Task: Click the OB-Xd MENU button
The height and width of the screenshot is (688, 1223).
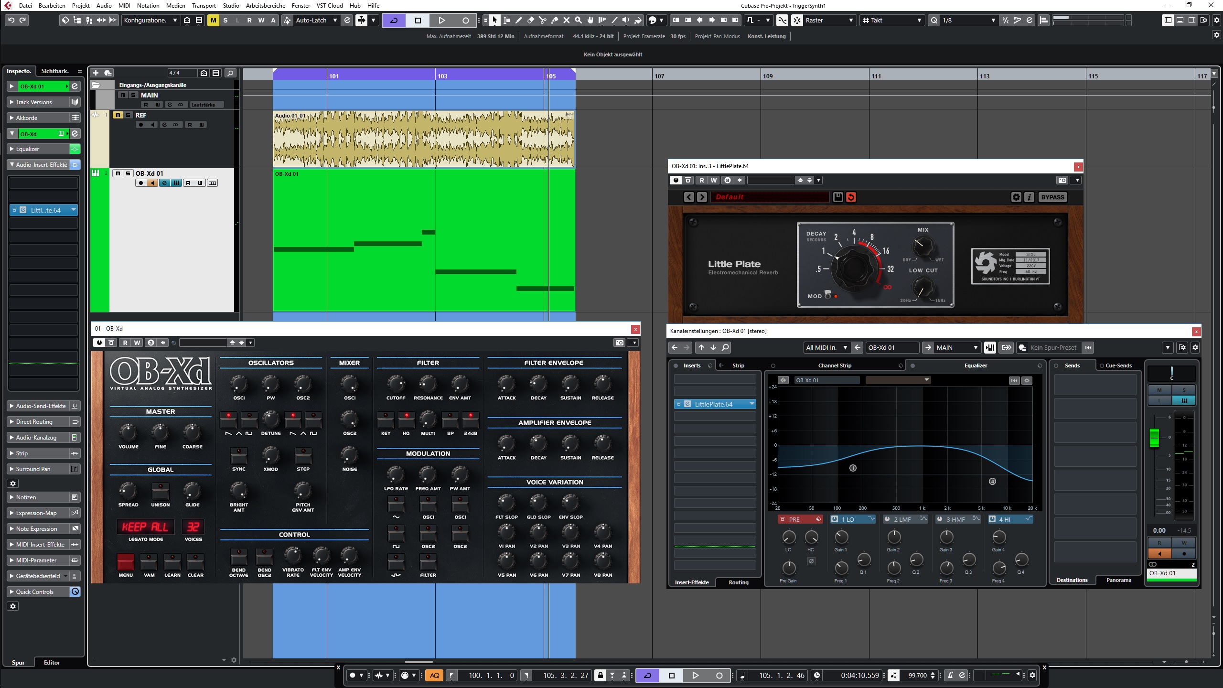Action: pyautogui.click(x=126, y=562)
